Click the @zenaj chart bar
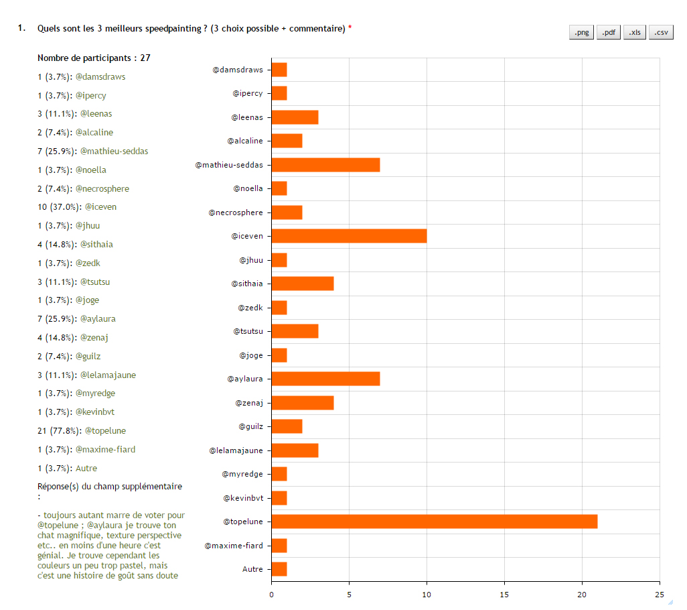The height and width of the screenshot is (610, 687). (302, 403)
